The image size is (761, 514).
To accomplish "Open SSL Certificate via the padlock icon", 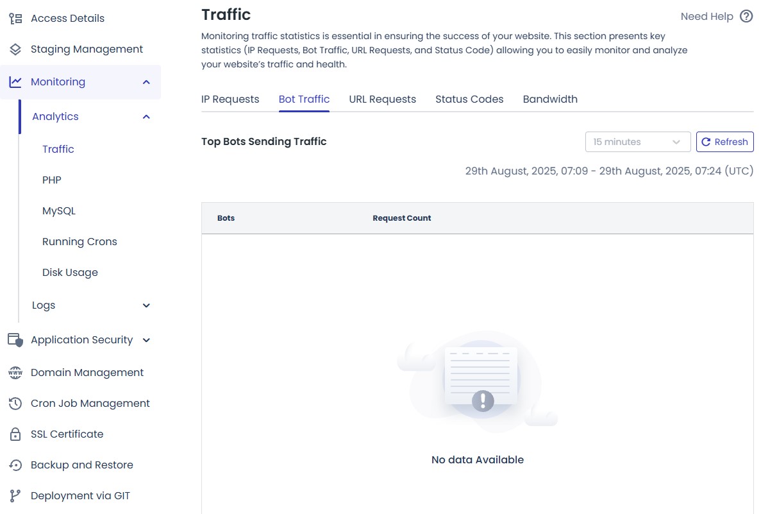I will click(x=15, y=434).
